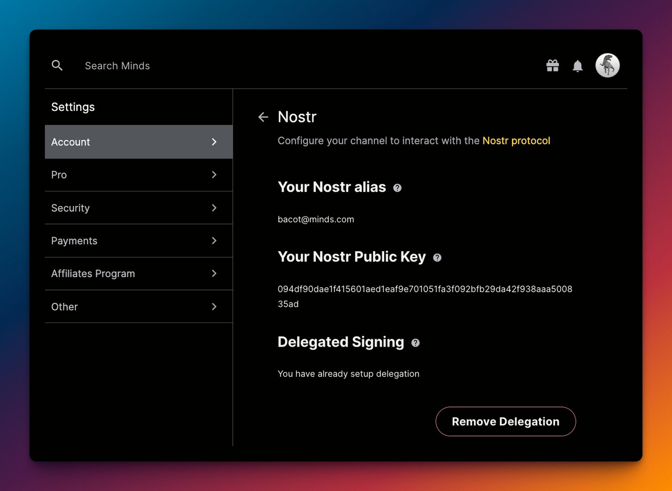Image resolution: width=672 pixels, height=491 pixels.
Task: Expand the chevron in the Payments row
Action: coord(214,241)
